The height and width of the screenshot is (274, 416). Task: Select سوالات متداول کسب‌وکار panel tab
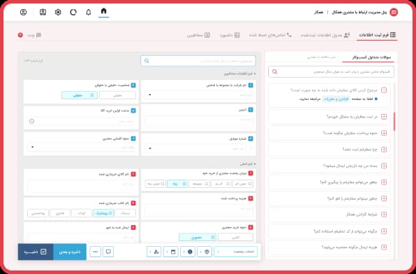[x=371, y=57]
